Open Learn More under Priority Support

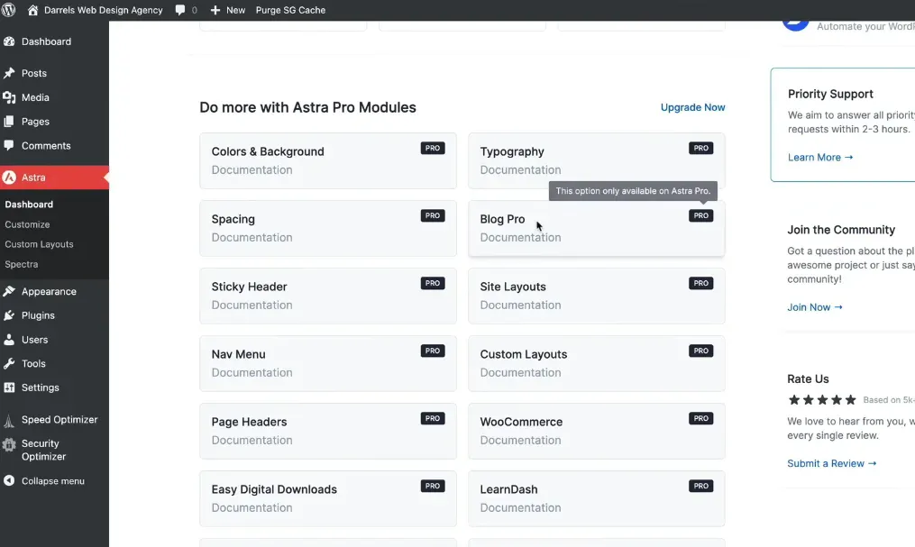(x=819, y=158)
